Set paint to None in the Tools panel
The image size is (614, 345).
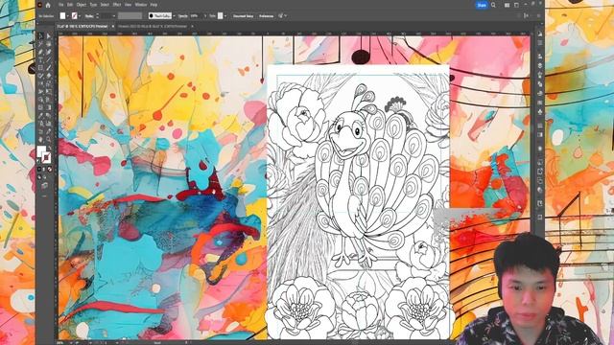click(x=49, y=170)
